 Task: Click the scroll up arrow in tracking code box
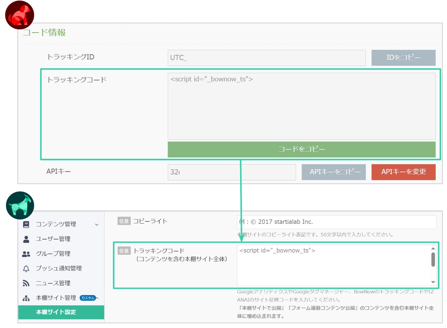coord(433,248)
